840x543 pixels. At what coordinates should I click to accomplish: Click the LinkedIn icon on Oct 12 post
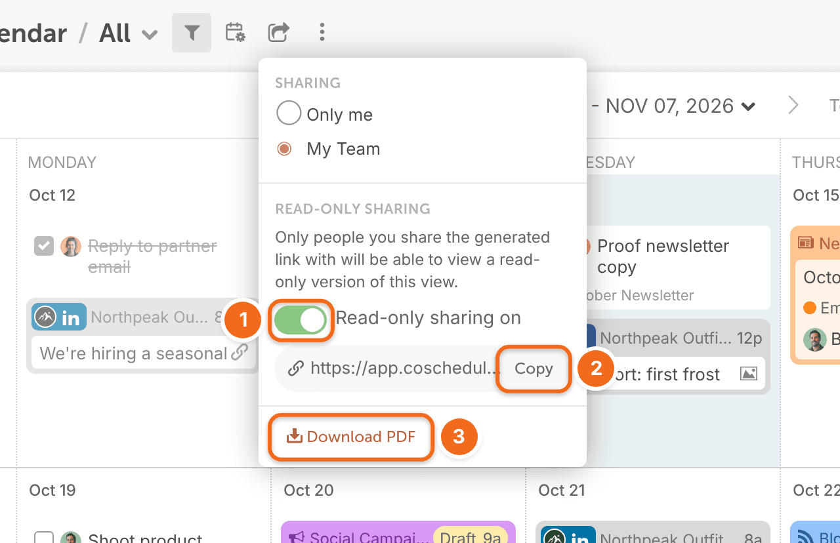click(71, 319)
